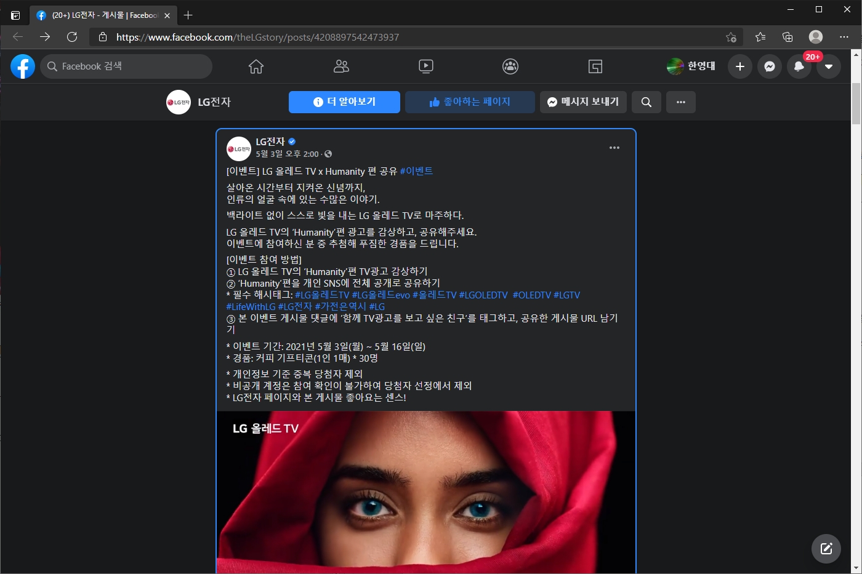This screenshot has height=574, width=862.
Task: Open the #LG hashtag link
Action: tap(377, 306)
